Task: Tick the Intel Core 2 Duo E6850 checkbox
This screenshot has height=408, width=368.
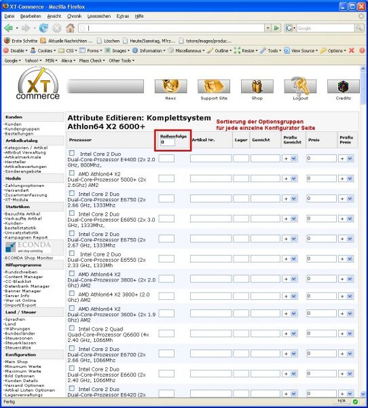Action: pos(72,213)
